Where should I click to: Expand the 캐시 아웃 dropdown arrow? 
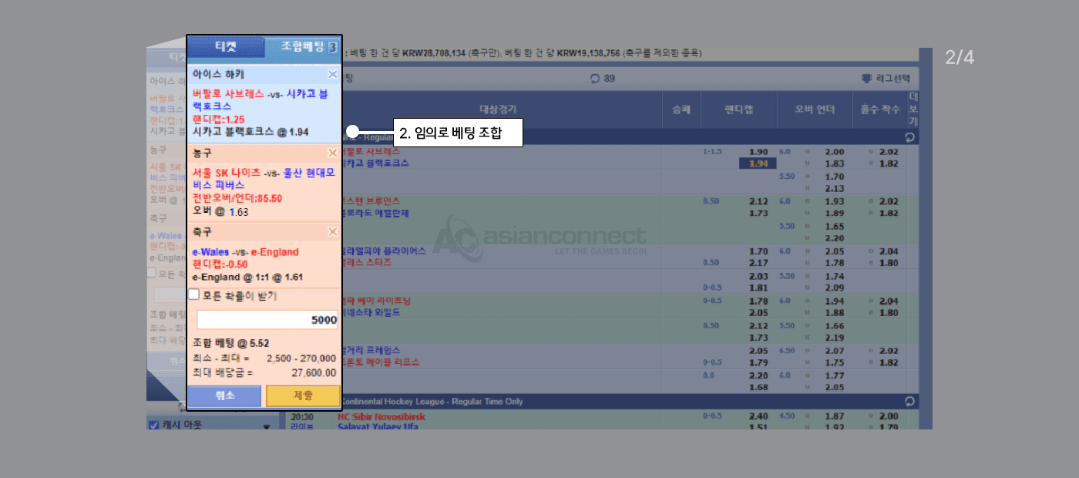[x=267, y=426]
